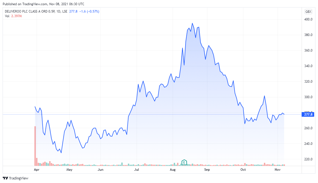Click the 'Sep' date axis label
This screenshot has width=318, height=183.
tap(207, 170)
